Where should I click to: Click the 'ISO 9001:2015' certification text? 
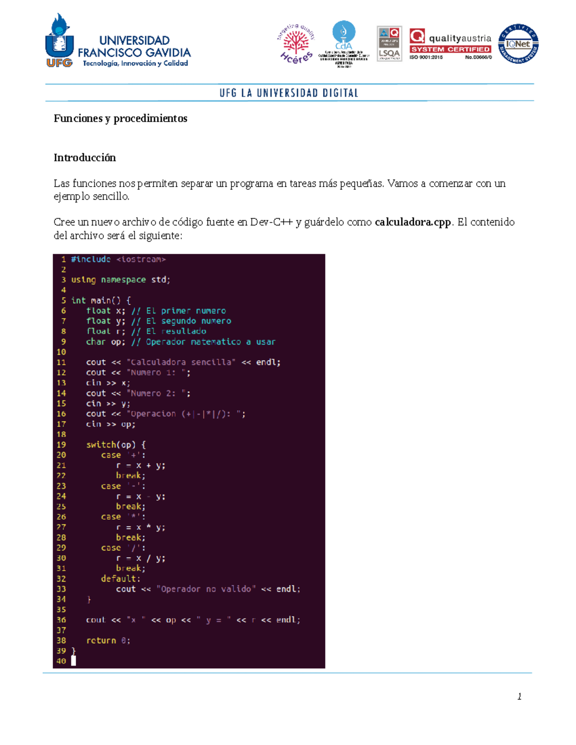(426, 58)
